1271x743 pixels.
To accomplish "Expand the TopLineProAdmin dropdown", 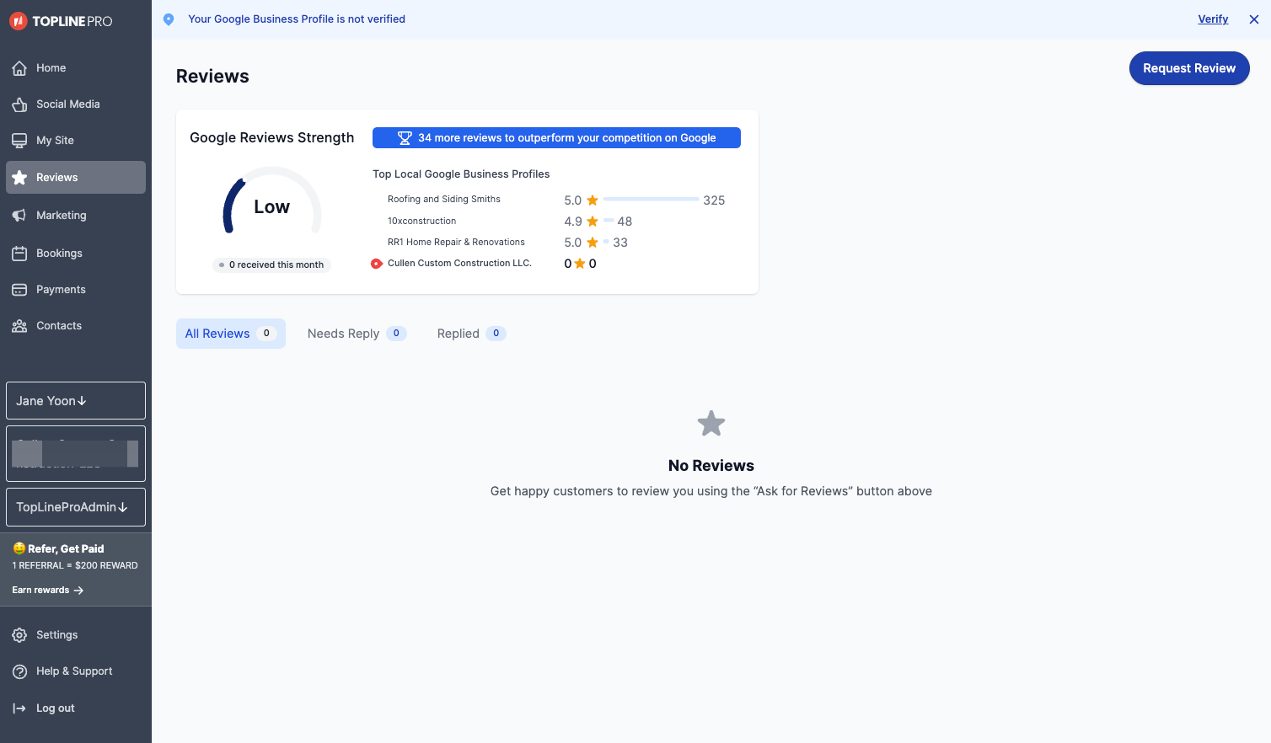I will 76,507.
